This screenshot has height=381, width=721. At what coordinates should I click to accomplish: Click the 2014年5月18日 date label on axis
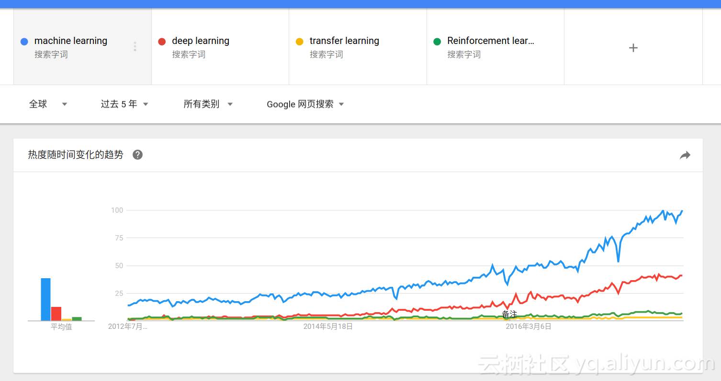(x=328, y=327)
